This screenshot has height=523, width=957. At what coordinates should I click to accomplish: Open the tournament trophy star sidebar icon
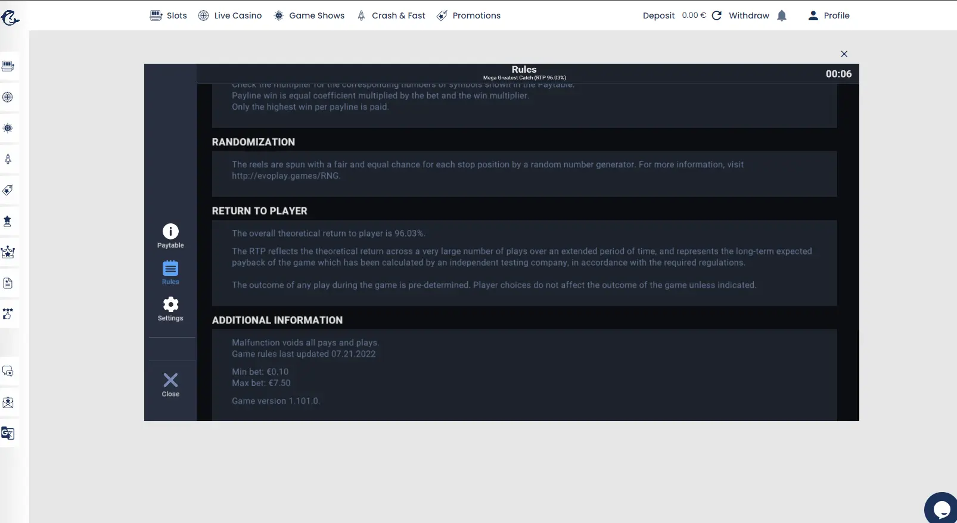click(8, 221)
